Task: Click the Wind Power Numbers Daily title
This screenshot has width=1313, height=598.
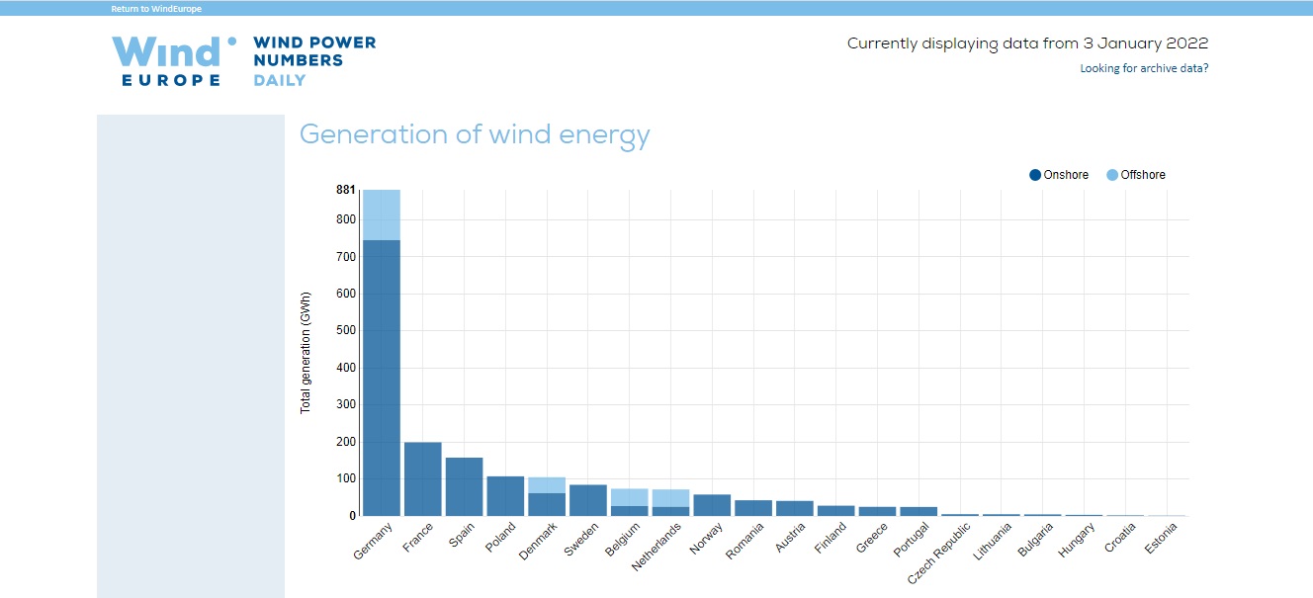Action: [314, 60]
